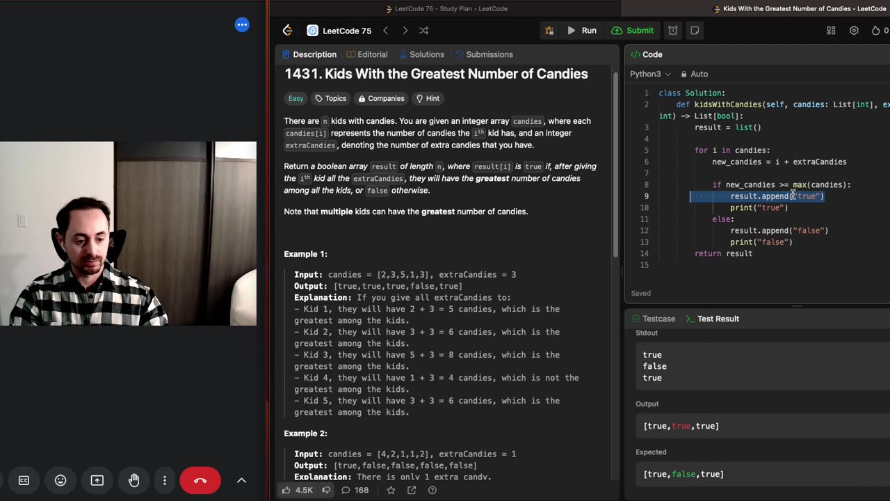Image resolution: width=890 pixels, height=501 pixels.
Task: Open the help question mark icon
Action: point(432,491)
